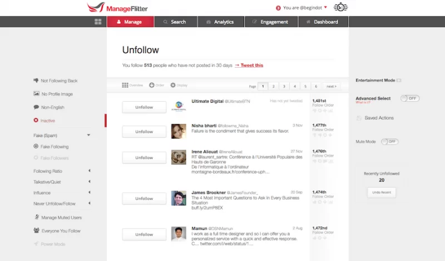Select the Inactive filter
Viewport: 445px width, 261px height.
[44, 121]
